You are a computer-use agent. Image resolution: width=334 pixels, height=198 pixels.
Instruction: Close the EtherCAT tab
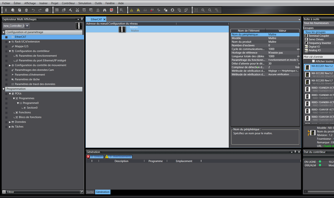(x=105, y=19)
